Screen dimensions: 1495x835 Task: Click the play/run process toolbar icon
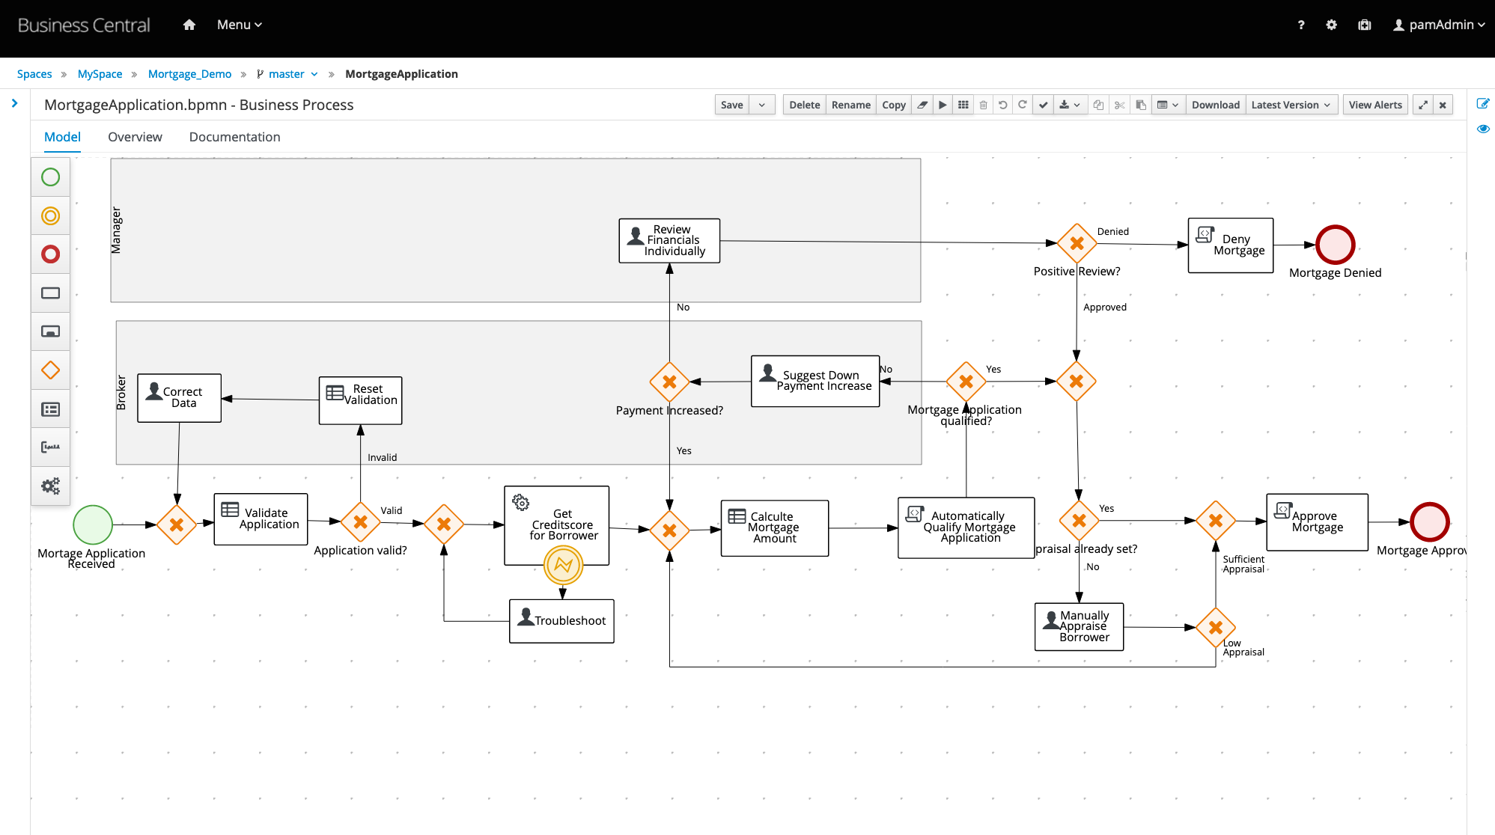(x=943, y=105)
